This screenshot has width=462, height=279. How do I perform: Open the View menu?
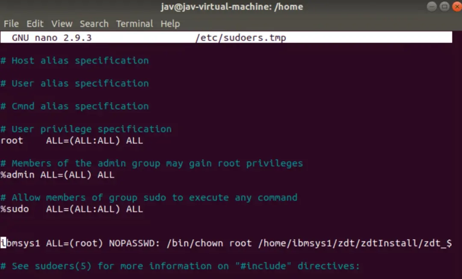coord(62,23)
